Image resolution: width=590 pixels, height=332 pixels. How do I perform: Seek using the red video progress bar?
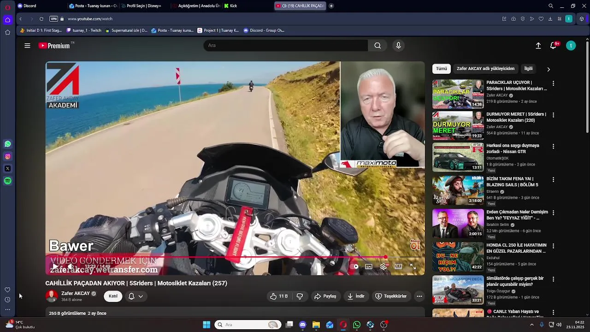pos(235,257)
